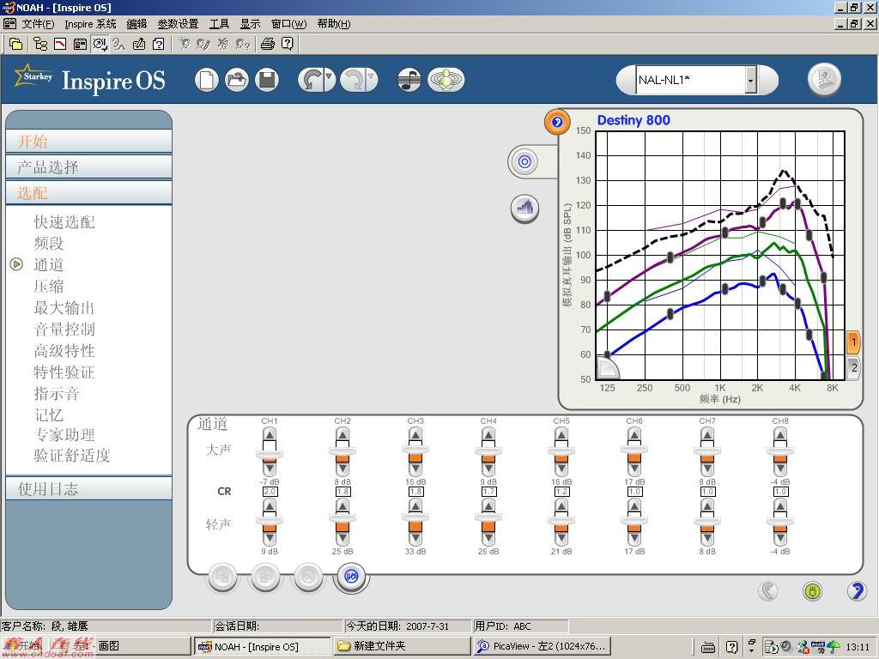
Task: Open the 帮助(H) menu
Action: click(334, 24)
